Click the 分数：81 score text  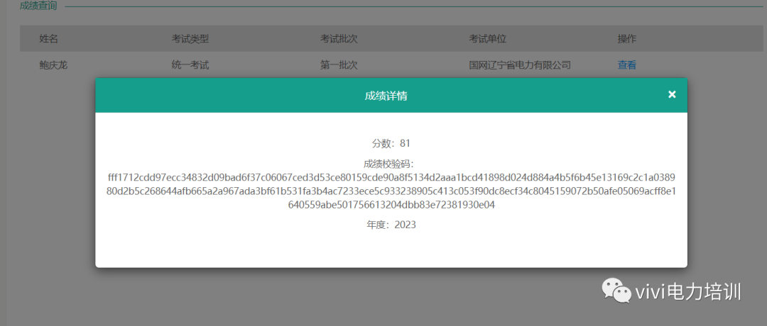(391, 143)
